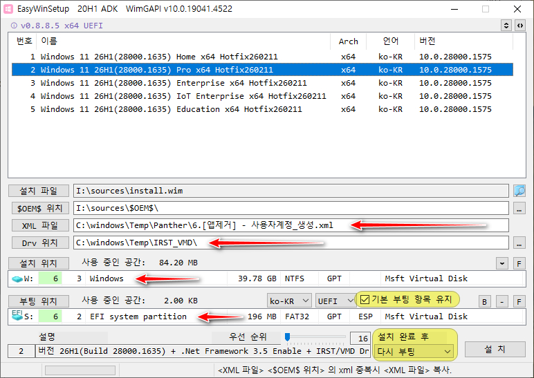Click the install file path field

[x=291, y=191]
